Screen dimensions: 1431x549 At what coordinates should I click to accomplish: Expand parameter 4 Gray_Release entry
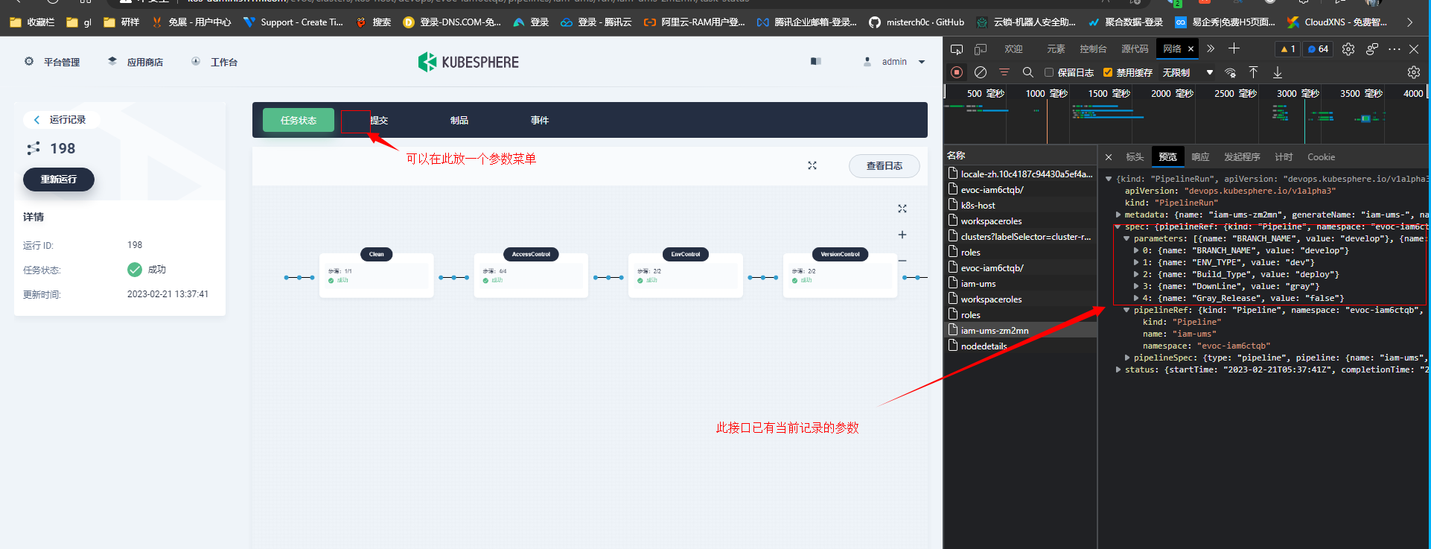[x=1136, y=298]
